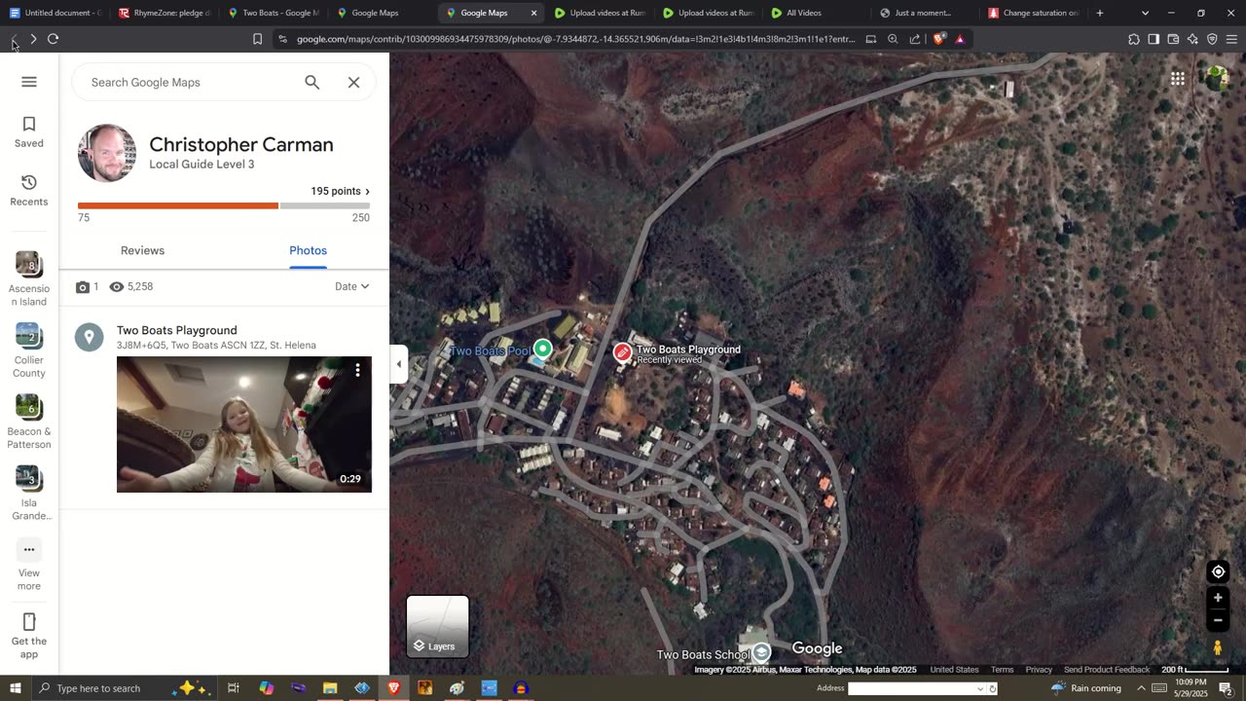
Task: Bookmark this page
Action: (x=257, y=39)
